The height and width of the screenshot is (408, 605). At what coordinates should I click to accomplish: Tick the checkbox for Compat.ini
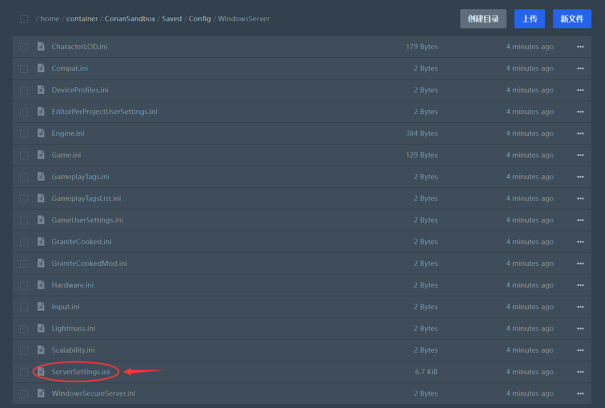pos(24,69)
